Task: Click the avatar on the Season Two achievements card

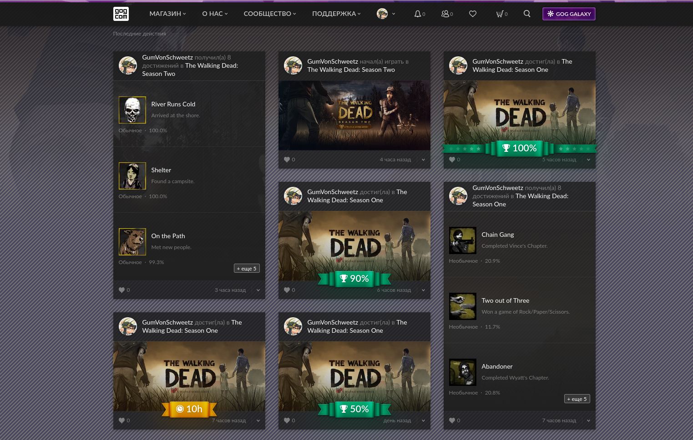Action: [128, 65]
